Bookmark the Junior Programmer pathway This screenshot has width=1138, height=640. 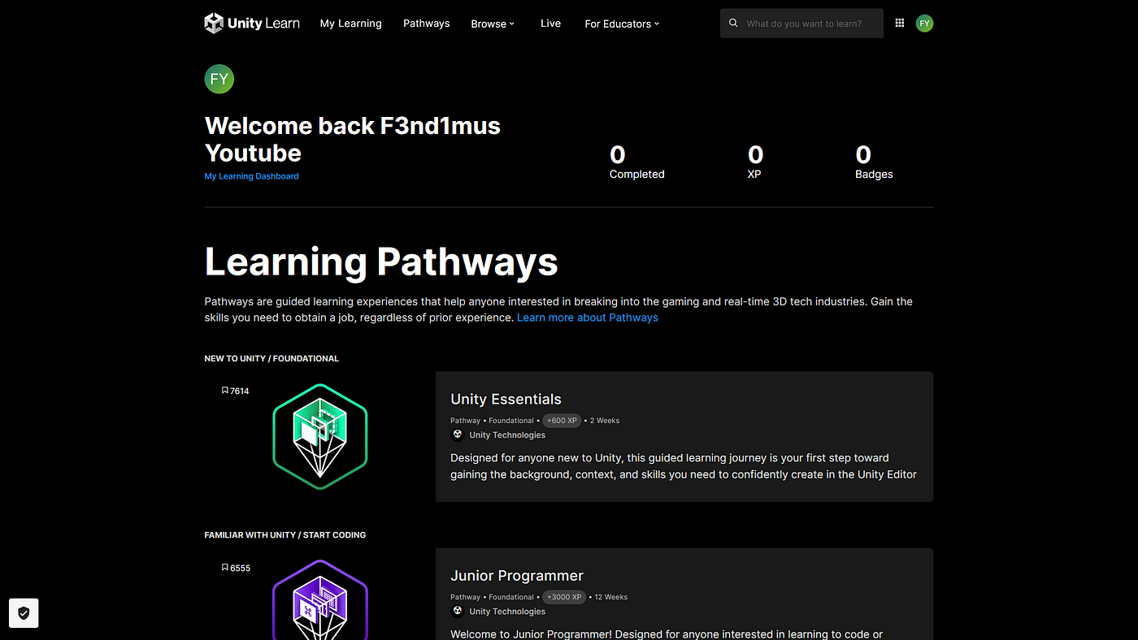(x=225, y=568)
